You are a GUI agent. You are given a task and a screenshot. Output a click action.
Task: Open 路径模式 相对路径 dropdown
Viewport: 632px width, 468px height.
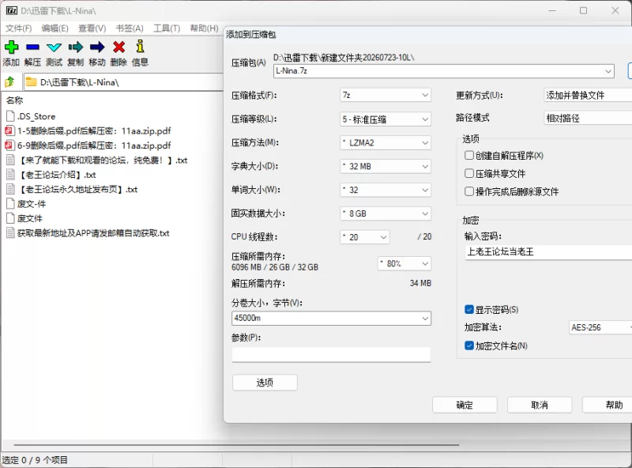point(588,119)
